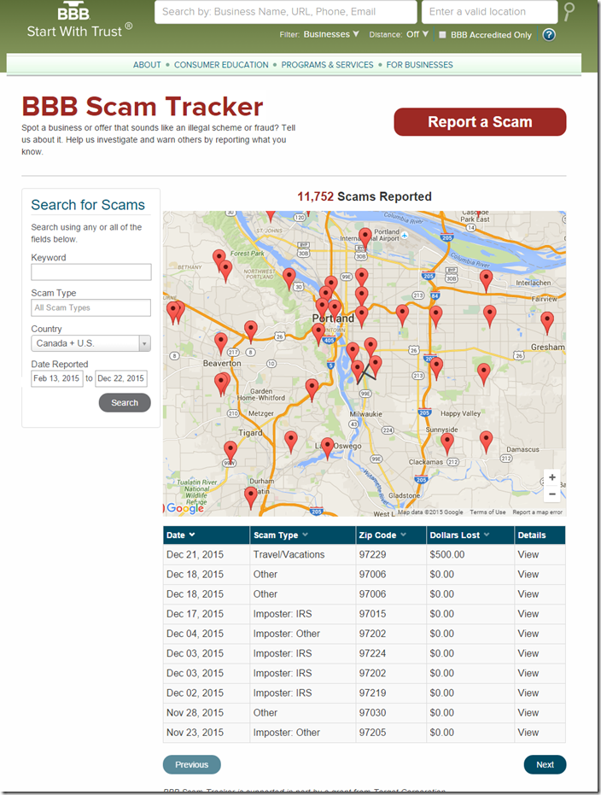Click the Report a Scam button
The image size is (601, 795).
tap(480, 121)
